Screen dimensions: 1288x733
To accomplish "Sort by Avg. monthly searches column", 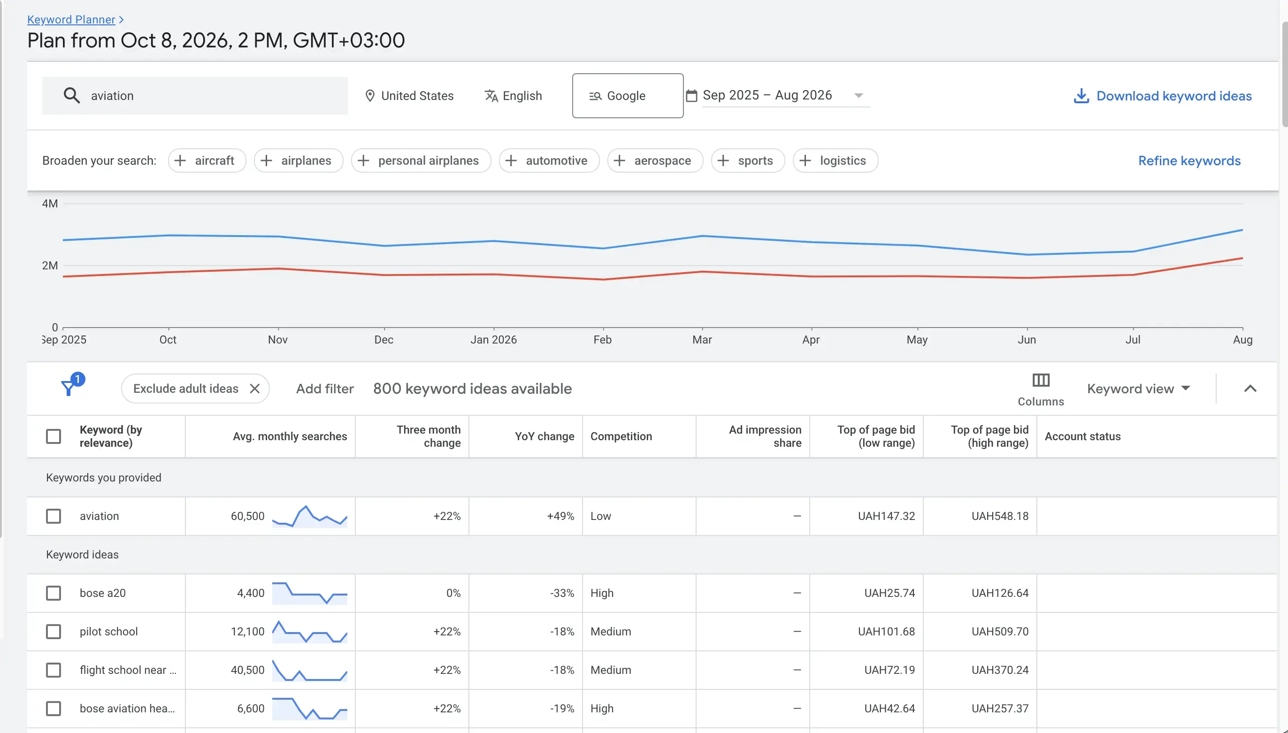I will (x=290, y=436).
